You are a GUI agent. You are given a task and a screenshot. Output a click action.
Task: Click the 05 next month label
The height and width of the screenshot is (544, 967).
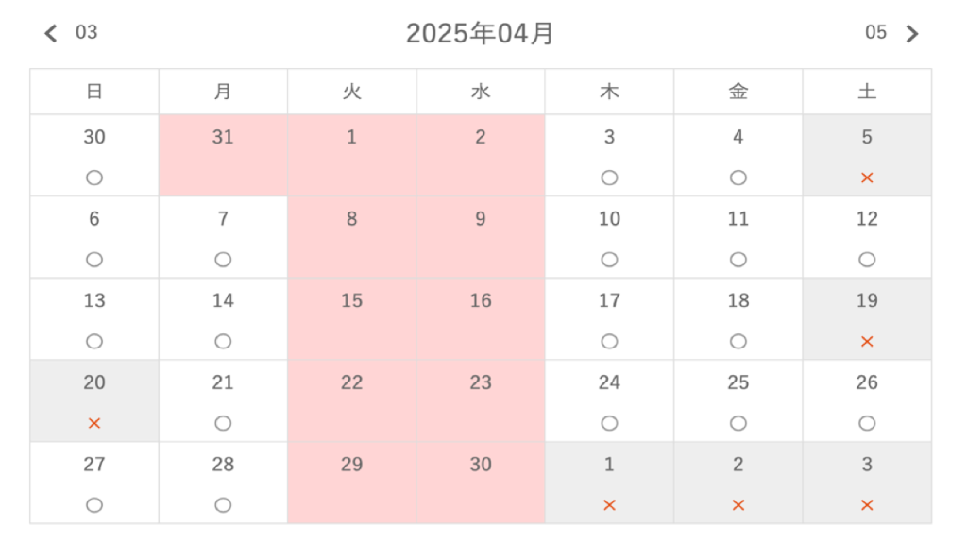click(875, 32)
